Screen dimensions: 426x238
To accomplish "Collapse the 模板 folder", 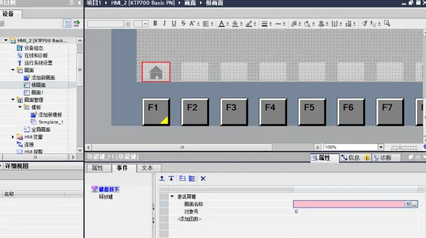I will pyautogui.click(x=20, y=107).
